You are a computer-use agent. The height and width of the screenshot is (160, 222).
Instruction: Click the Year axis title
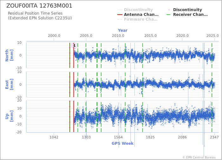(123, 30)
